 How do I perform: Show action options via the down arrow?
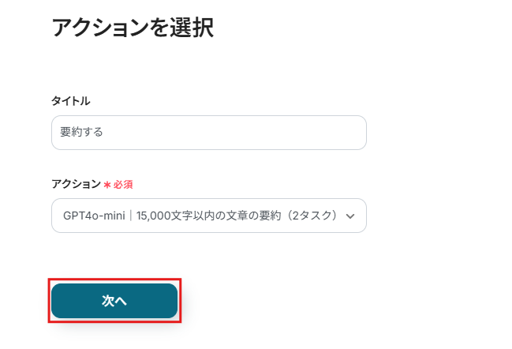click(x=351, y=216)
